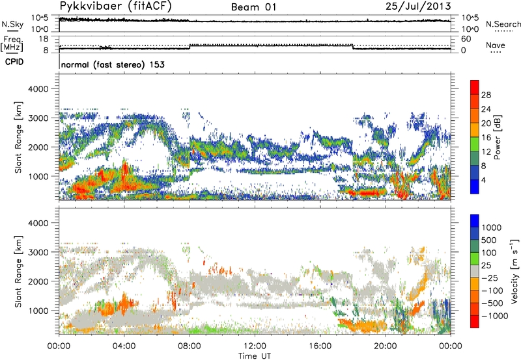521x360 pixels.
Task: Click the '20:00' time axis label
Action: pyautogui.click(x=386, y=346)
